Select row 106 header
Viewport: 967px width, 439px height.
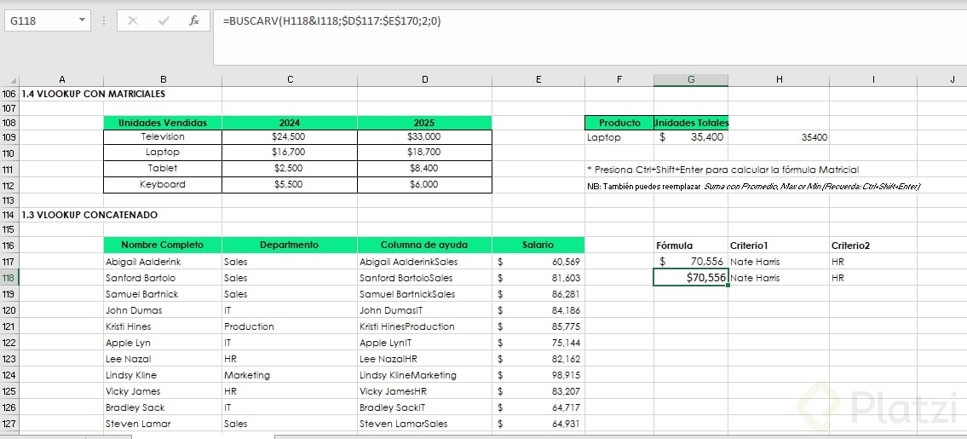[9, 95]
